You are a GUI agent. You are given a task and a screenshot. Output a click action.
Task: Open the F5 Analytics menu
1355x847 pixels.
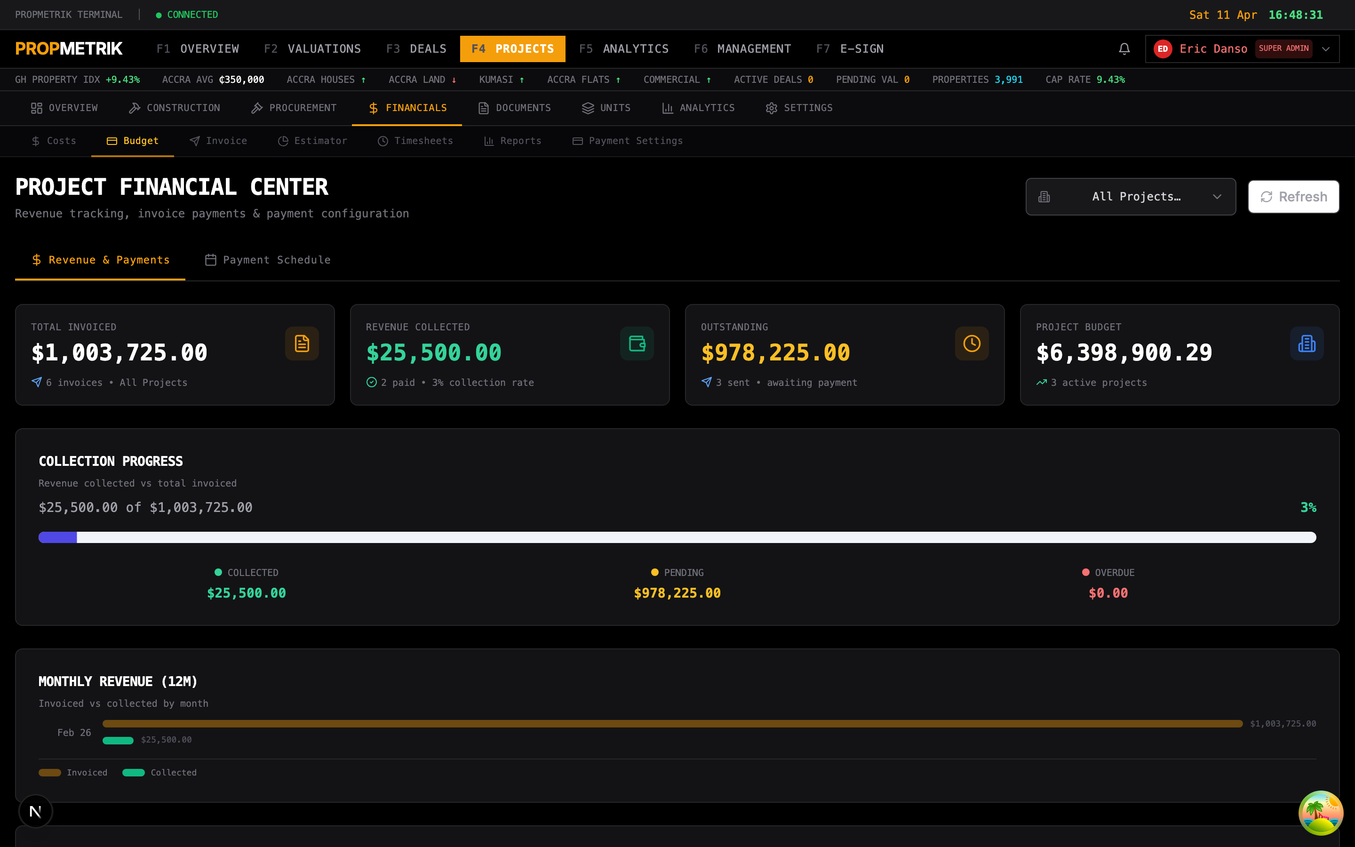624,49
